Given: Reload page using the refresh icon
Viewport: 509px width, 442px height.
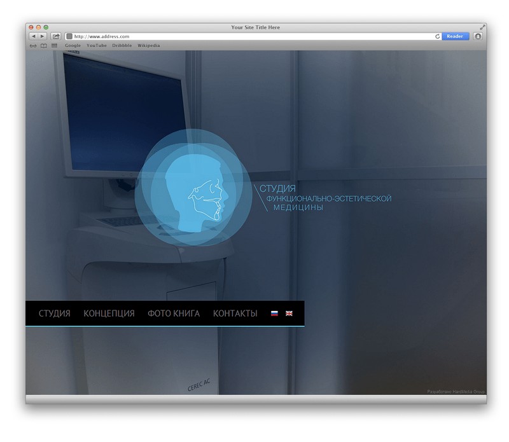Looking at the screenshot, I should coord(437,36).
